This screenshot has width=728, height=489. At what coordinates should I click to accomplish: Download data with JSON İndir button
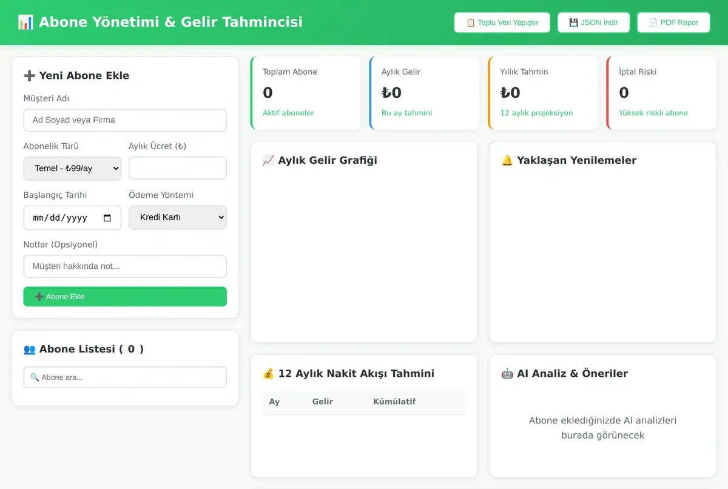pos(593,22)
